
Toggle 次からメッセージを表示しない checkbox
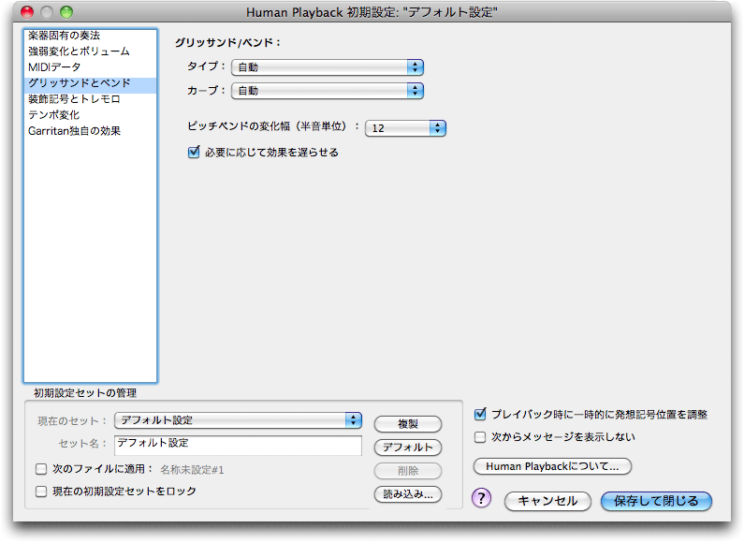(480, 437)
